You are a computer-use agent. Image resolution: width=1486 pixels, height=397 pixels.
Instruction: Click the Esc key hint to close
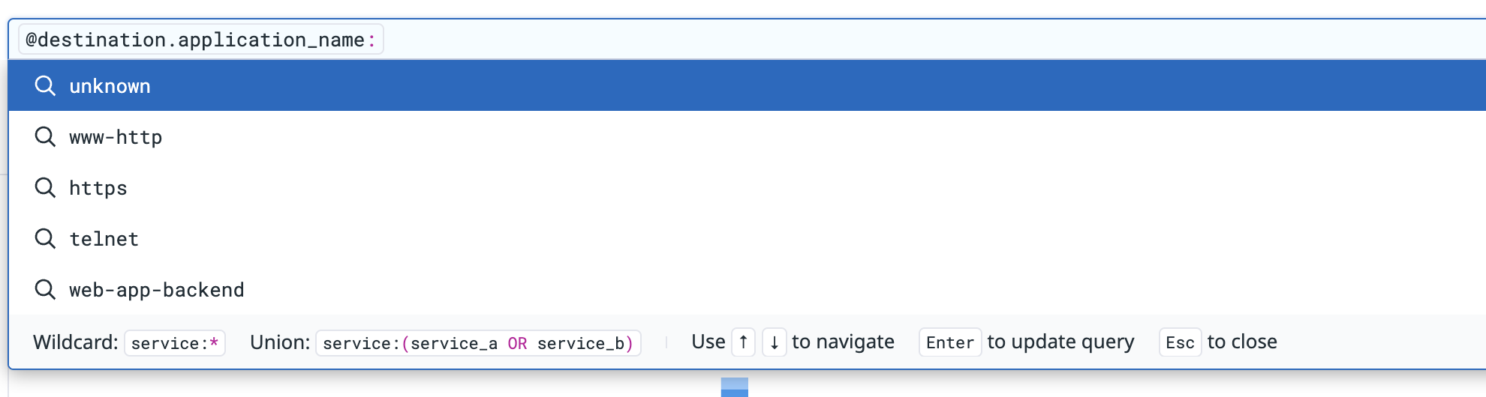click(x=1181, y=342)
